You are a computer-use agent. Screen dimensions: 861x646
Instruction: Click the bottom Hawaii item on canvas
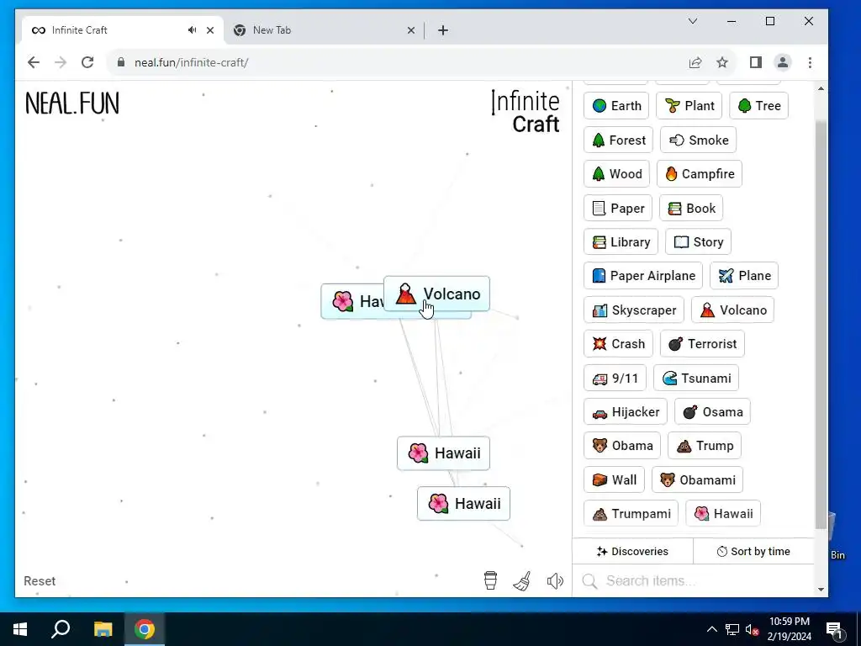tap(463, 503)
